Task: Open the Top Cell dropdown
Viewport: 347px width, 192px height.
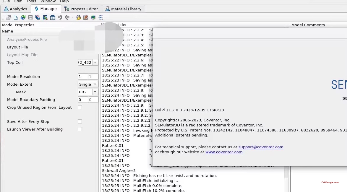Action: click(x=95, y=62)
